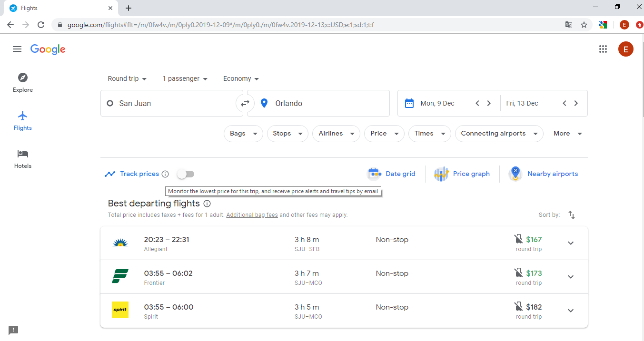Click the colorful extension icon in toolbar
644x341 pixels.
point(603,25)
